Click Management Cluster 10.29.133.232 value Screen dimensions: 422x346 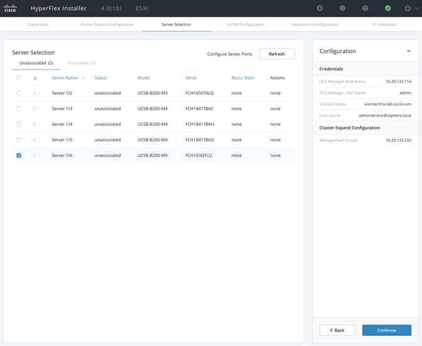(x=398, y=140)
